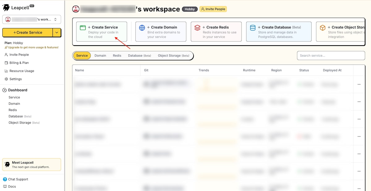Open the Meet Leapcell banner

[x=32, y=165]
